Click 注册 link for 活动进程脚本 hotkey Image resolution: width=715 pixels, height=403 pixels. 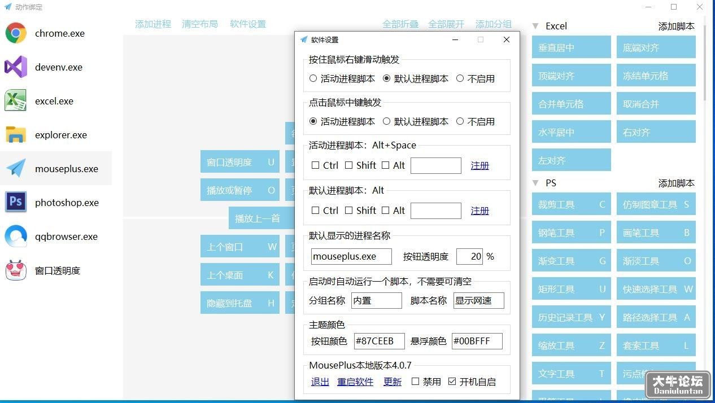coord(480,165)
